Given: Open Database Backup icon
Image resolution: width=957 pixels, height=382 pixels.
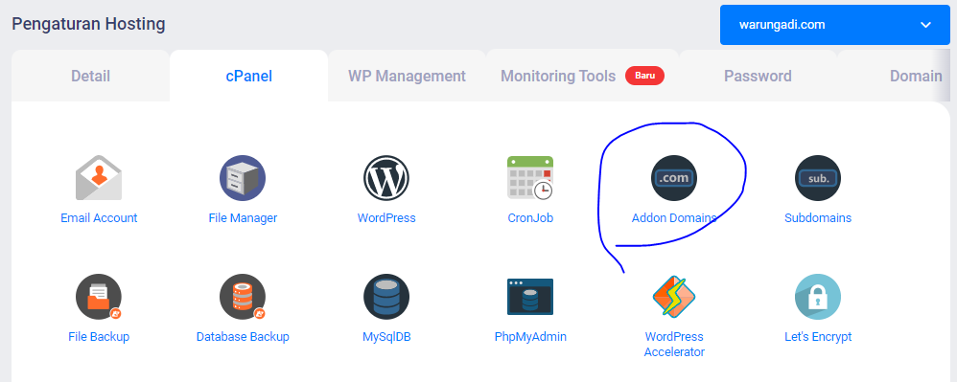Looking at the screenshot, I should [243, 298].
